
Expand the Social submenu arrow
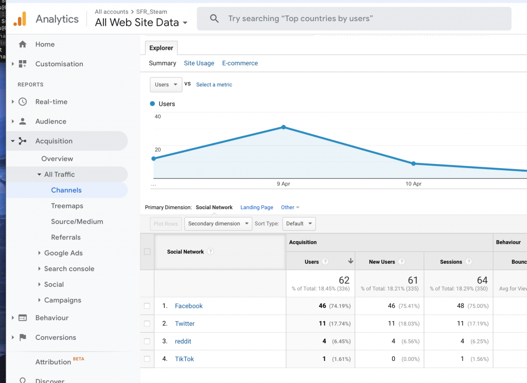(x=39, y=284)
